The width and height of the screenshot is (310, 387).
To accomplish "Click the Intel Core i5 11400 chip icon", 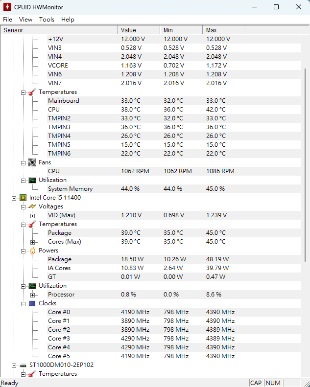I will [23, 198].
